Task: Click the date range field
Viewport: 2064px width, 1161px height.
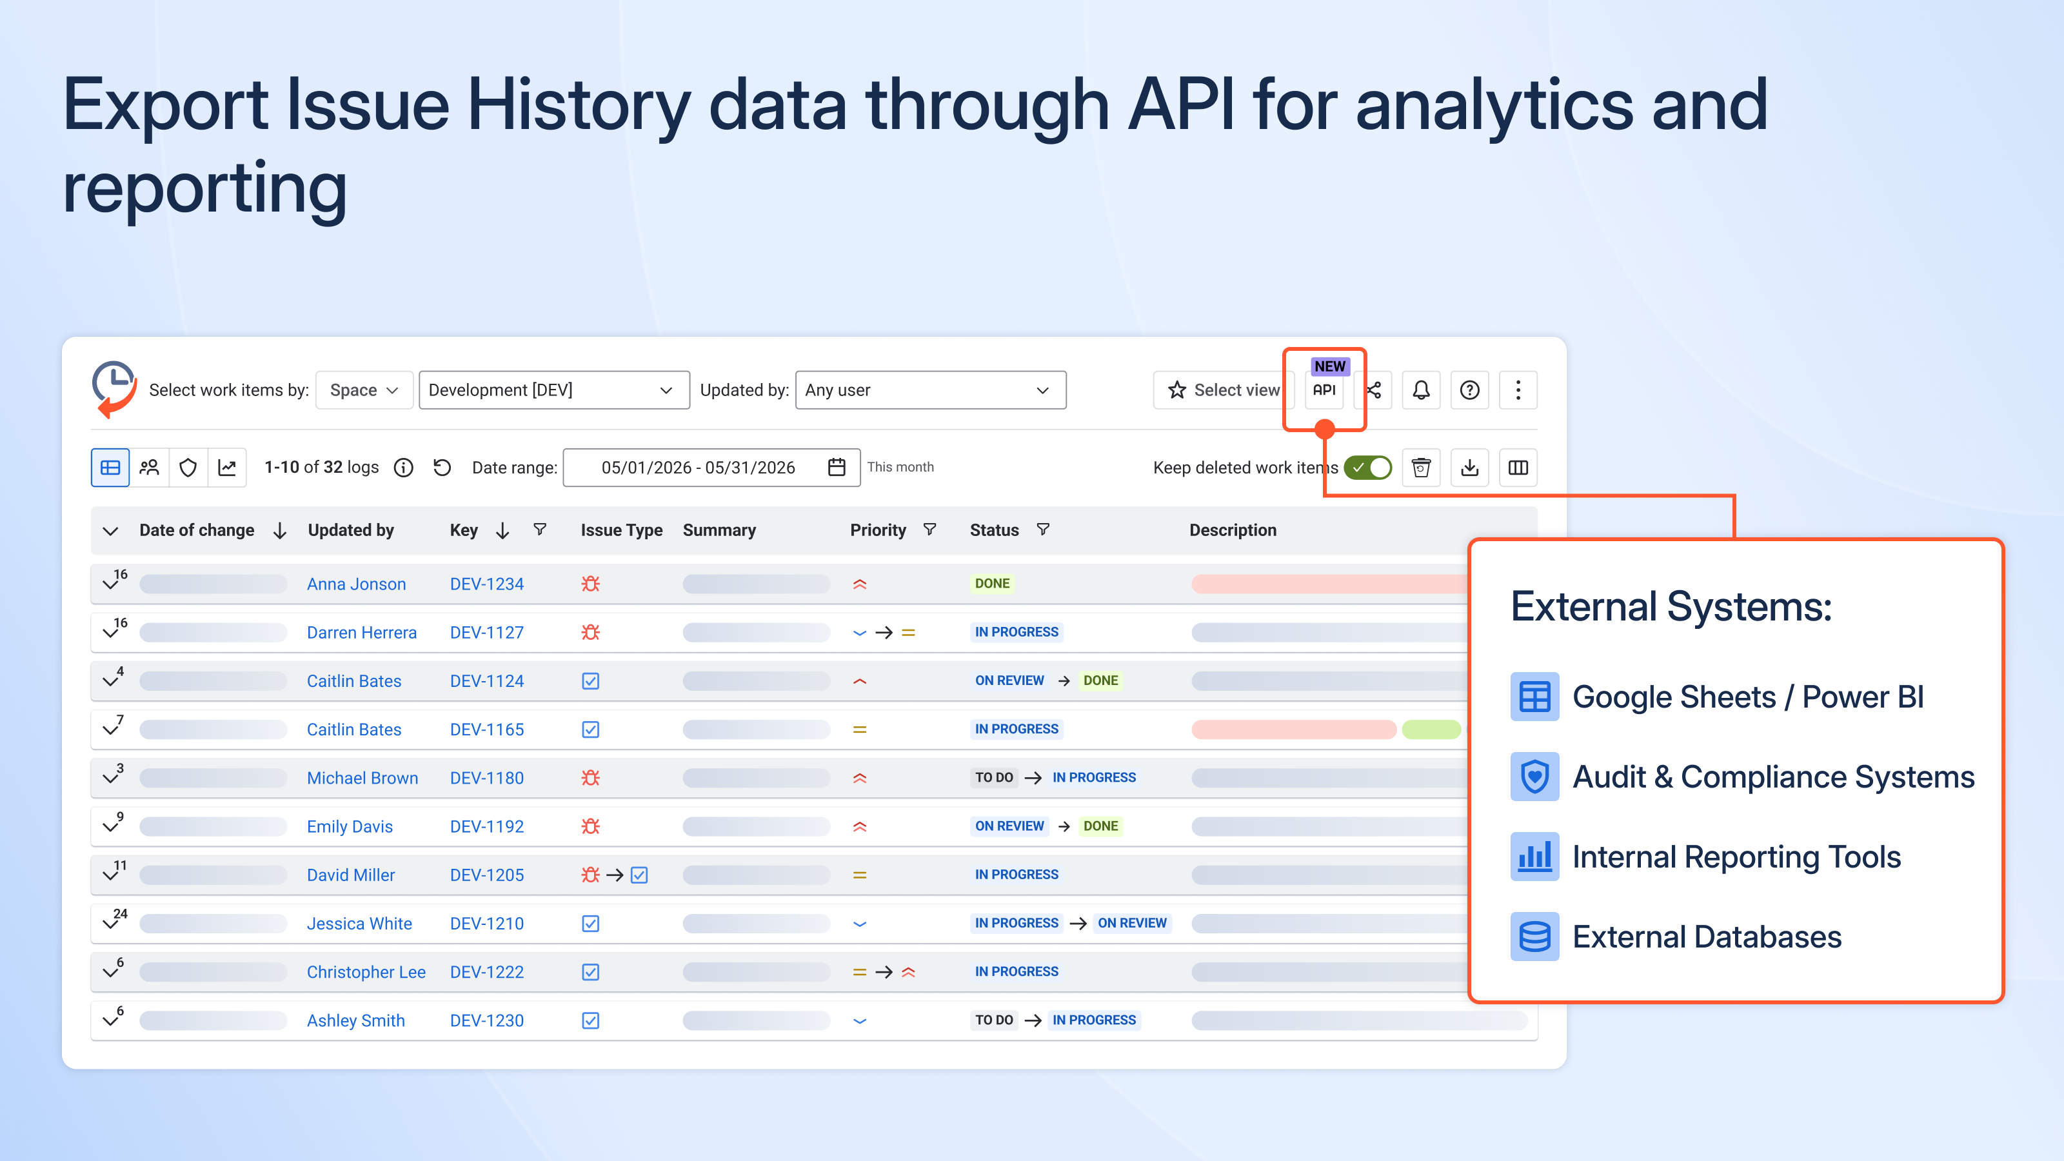Action: pos(711,467)
